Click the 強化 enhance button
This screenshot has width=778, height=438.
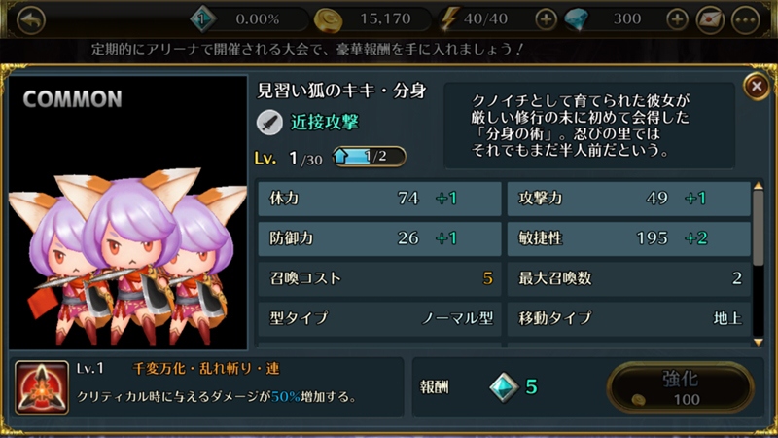pyautogui.click(x=680, y=387)
